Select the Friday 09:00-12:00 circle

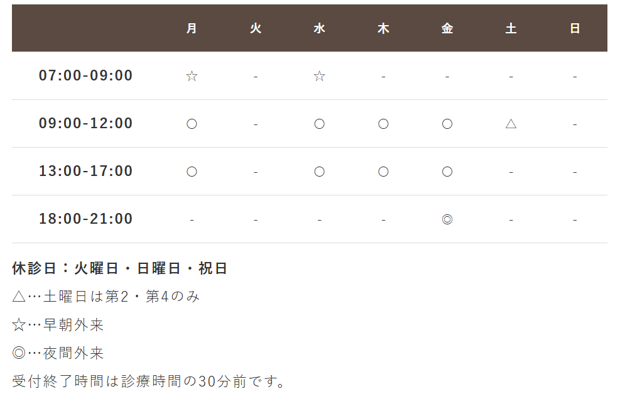pos(447,124)
